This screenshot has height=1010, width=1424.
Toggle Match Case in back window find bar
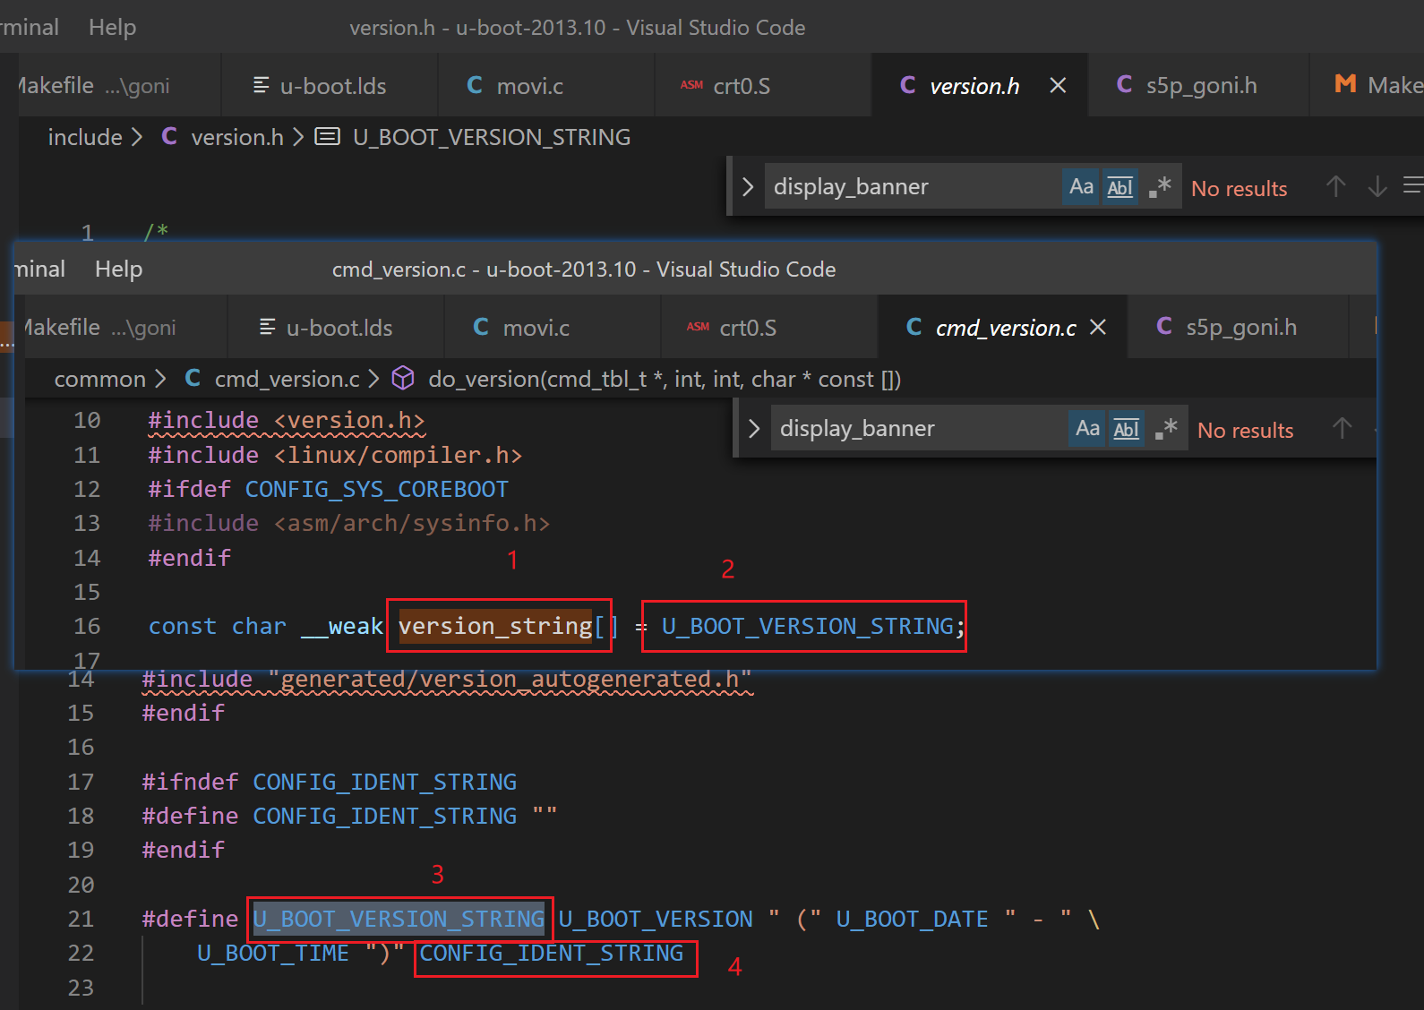click(x=1081, y=187)
